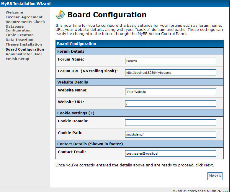Viewport: 242px width, 192px height.
Task: Select Data Insertion in sidebar
Action: click(x=19, y=40)
